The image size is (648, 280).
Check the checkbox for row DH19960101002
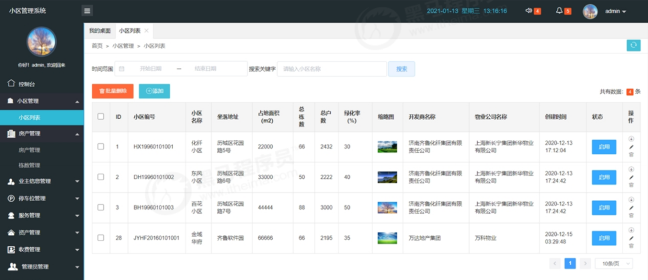coord(101,177)
